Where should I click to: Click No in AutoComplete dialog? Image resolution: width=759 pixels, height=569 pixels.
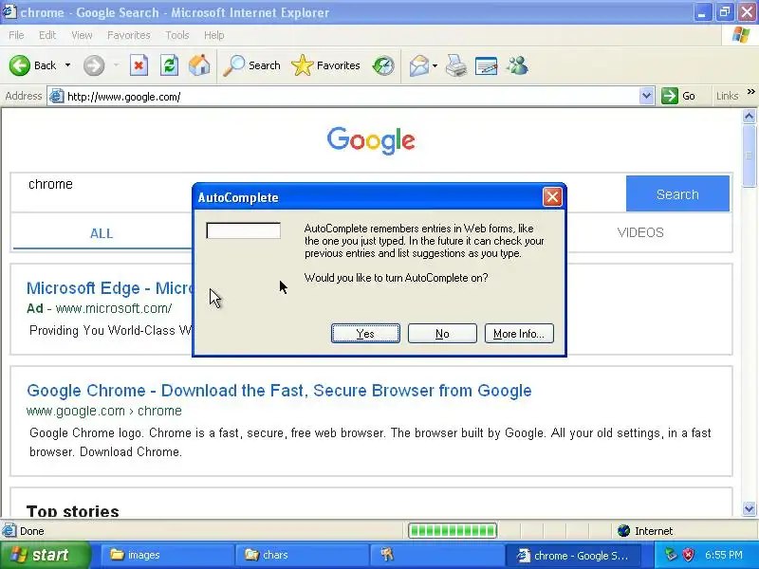pyautogui.click(x=442, y=334)
